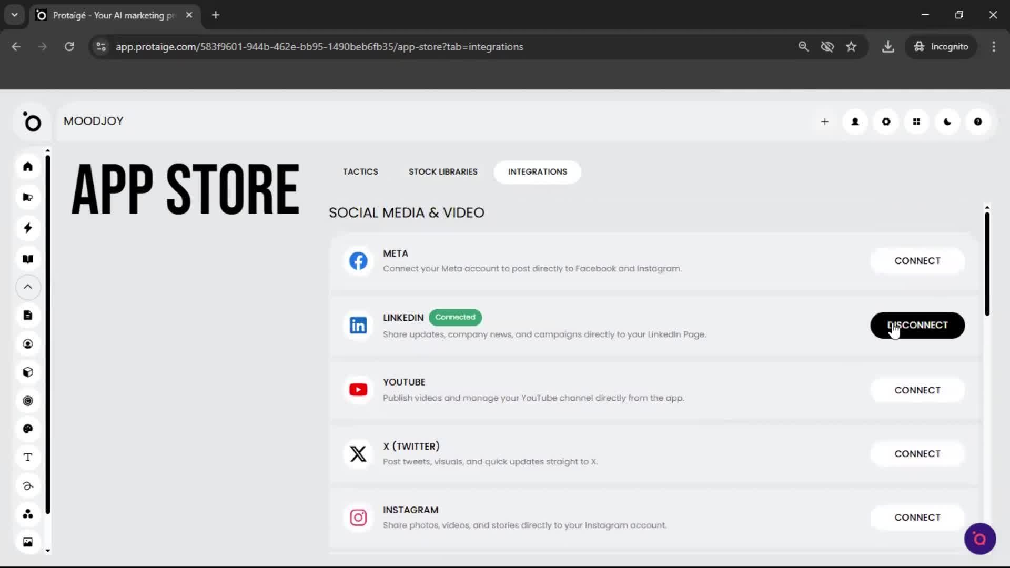Connect the Meta integration
The width and height of the screenshot is (1010, 568).
(917, 261)
